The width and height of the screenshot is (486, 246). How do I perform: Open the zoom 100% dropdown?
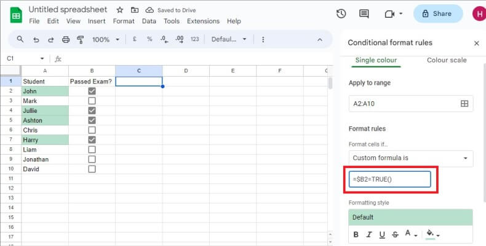(x=106, y=39)
